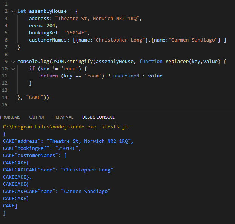Click line number 2 in the gutter

point(6,11)
